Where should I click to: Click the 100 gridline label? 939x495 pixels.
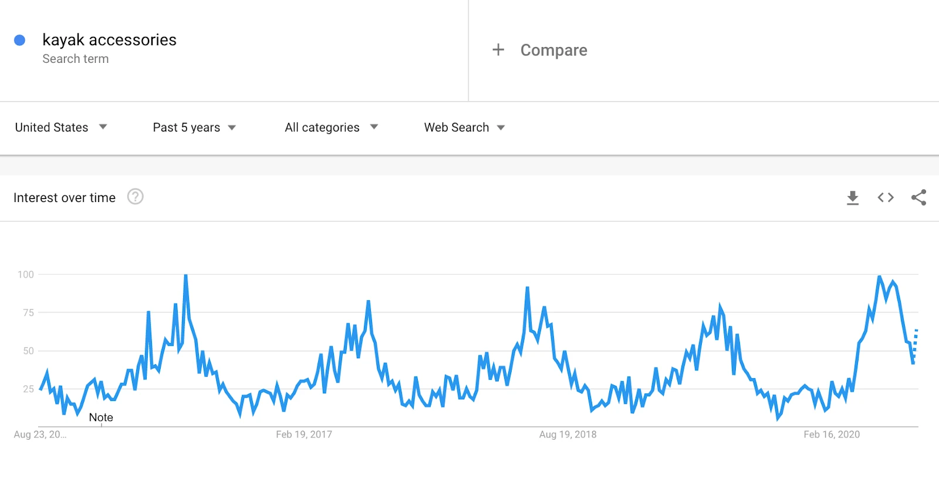pyautogui.click(x=26, y=274)
